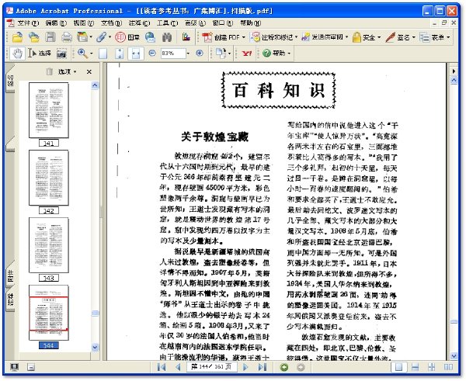Open the 文档 menu
This screenshot has width=466, height=381.
pyautogui.click(x=111, y=23)
